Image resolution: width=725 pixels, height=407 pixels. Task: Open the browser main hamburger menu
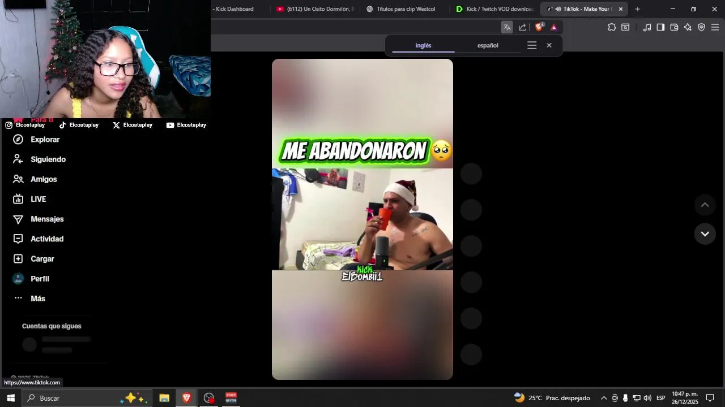pos(715,27)
